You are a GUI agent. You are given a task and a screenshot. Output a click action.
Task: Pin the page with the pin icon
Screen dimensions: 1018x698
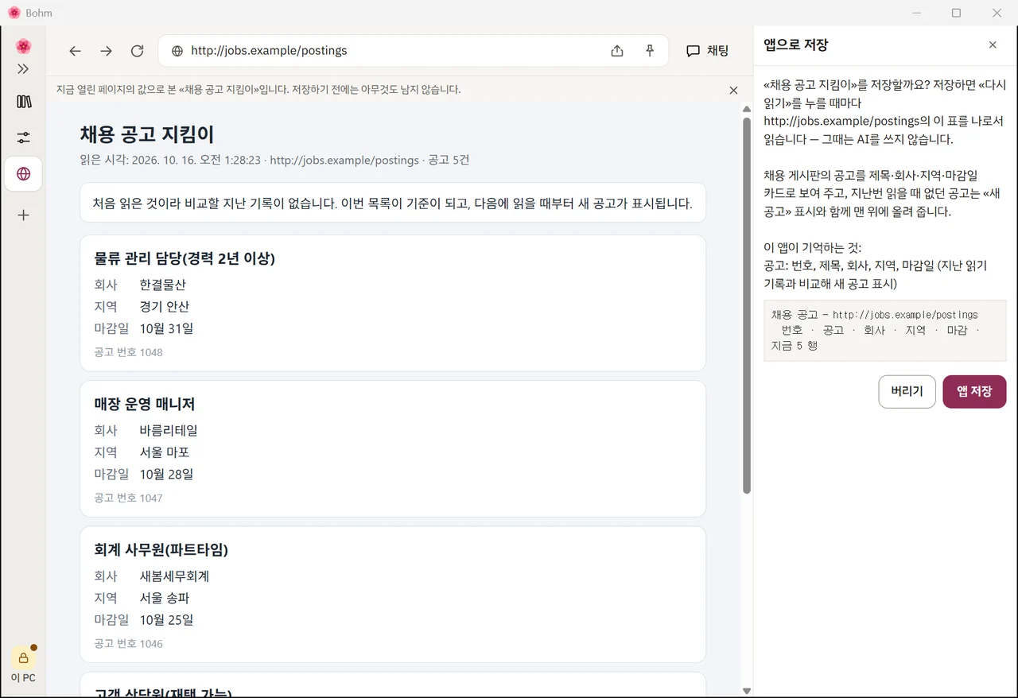pos(650,51)
